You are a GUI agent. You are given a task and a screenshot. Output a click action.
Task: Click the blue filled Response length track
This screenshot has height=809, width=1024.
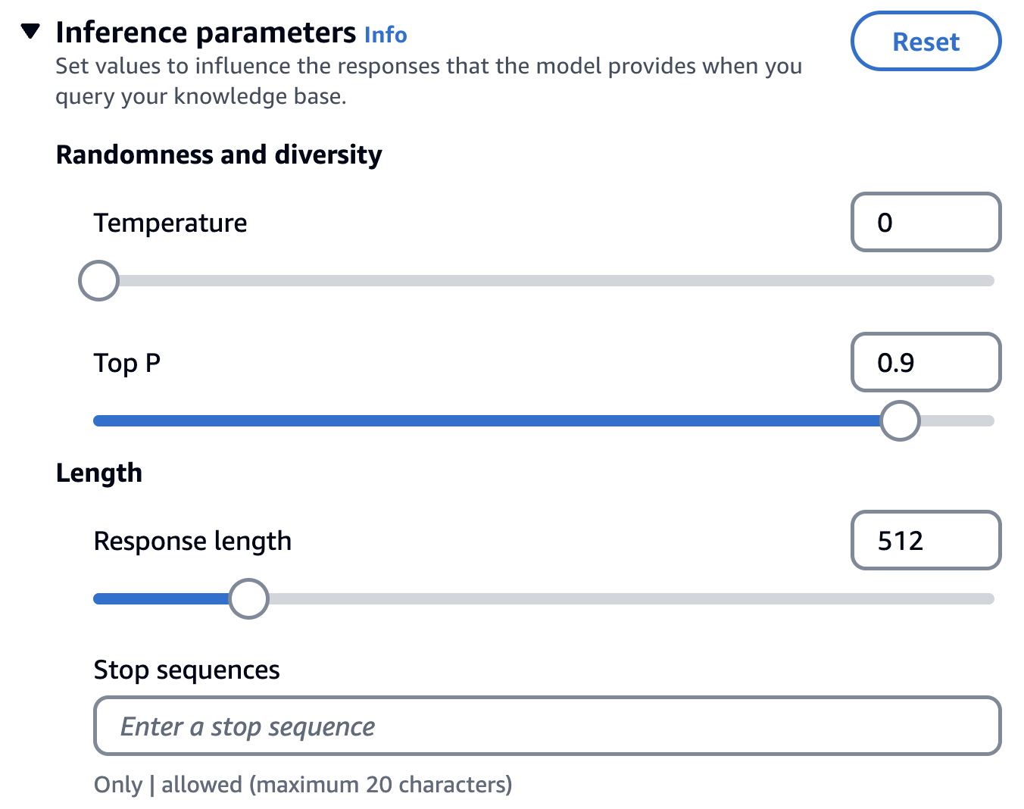pos(161,599)
